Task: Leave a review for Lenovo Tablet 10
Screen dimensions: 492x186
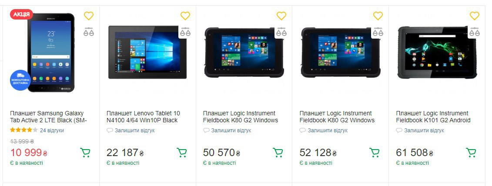Action: (x=134, y=131)
